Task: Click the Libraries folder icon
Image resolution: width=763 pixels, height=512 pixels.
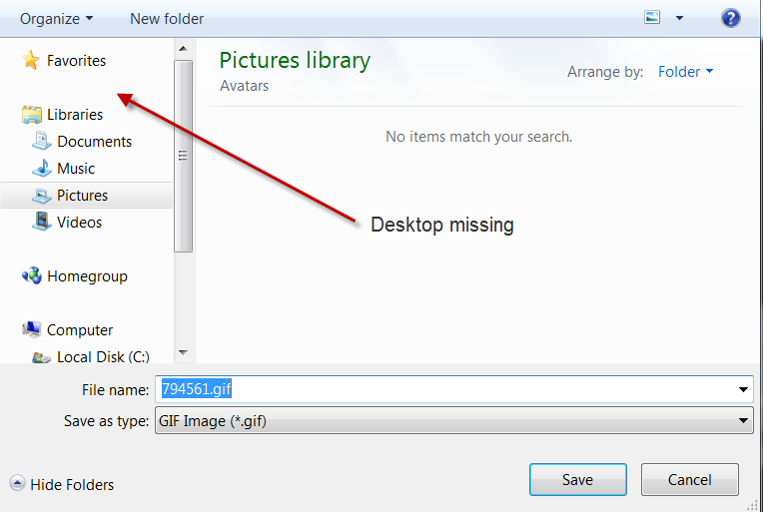Action: 32,115
